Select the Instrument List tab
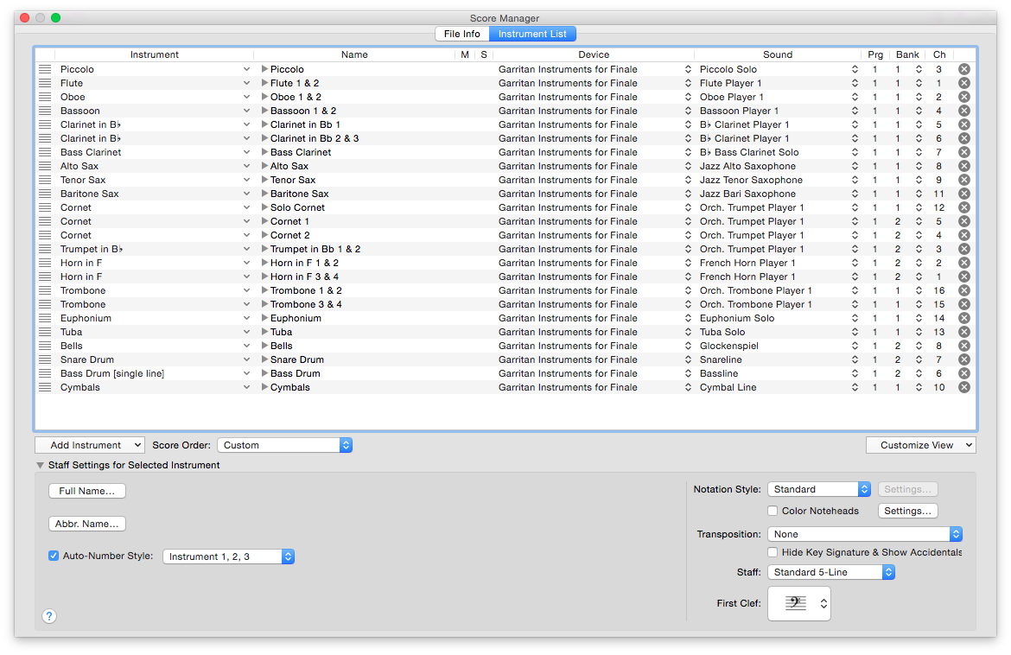 point(532,34)
